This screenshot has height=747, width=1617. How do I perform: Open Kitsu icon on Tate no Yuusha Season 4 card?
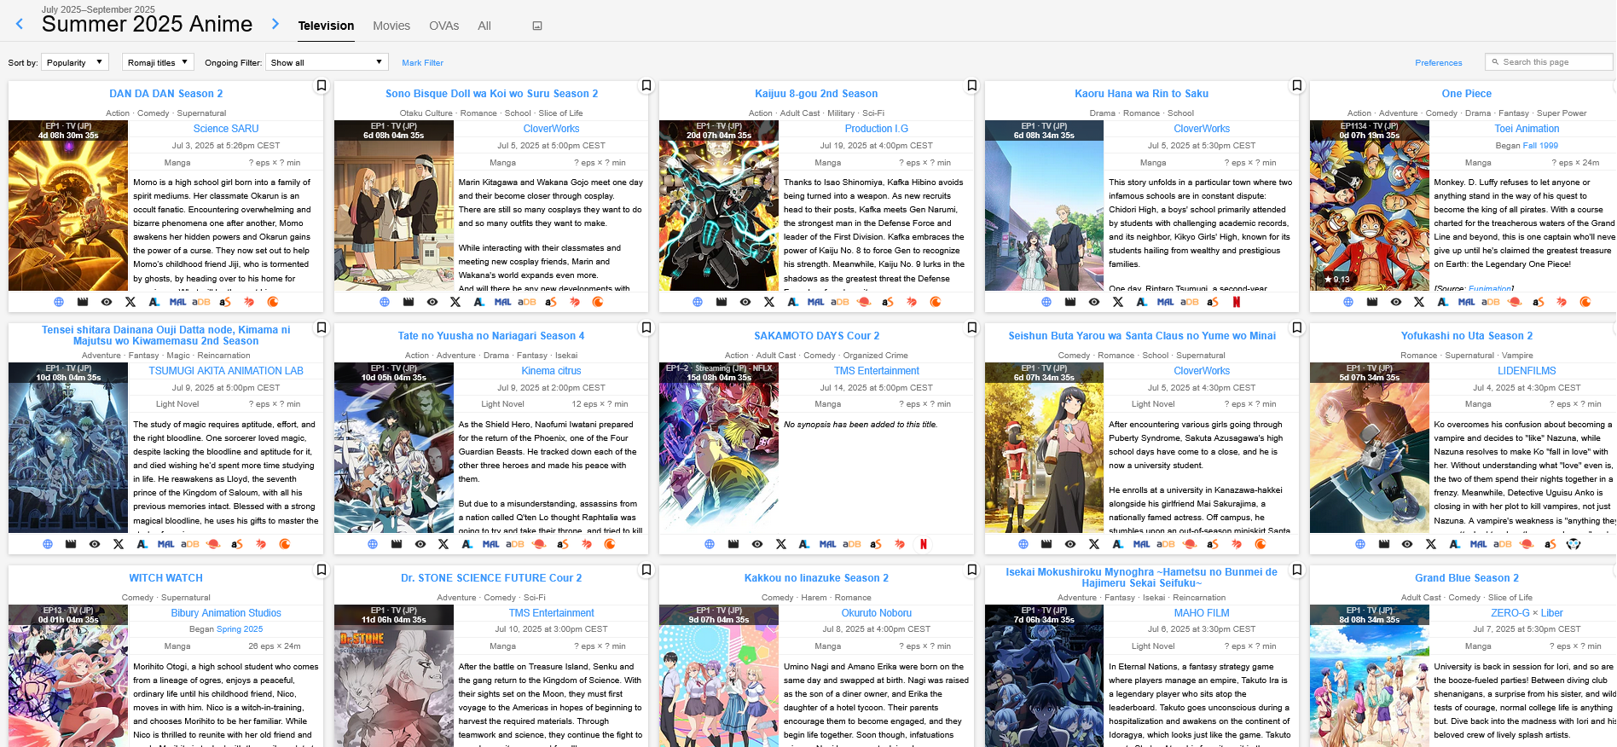pyautogui.click(x=586, y=544)
